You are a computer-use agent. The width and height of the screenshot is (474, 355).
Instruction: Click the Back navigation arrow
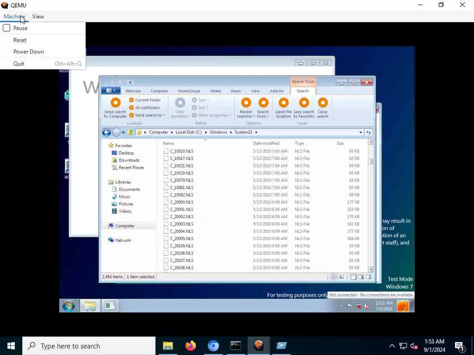click(106, 132)
